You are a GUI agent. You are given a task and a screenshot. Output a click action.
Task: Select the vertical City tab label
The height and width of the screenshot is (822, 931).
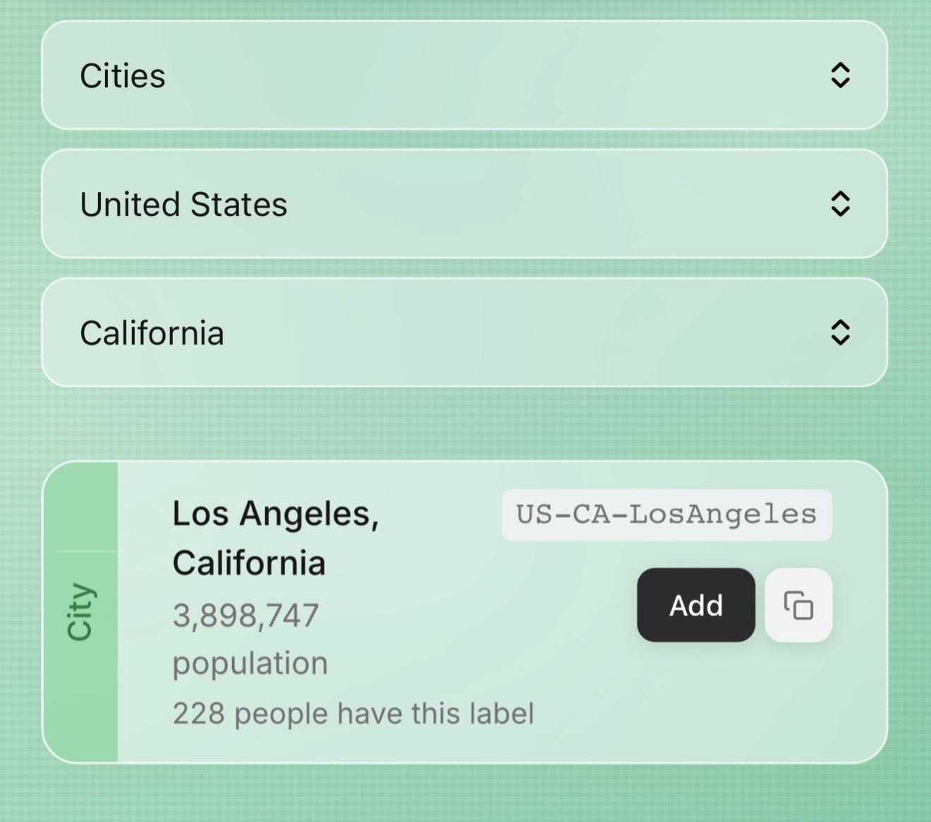click(x=80, y=611)
